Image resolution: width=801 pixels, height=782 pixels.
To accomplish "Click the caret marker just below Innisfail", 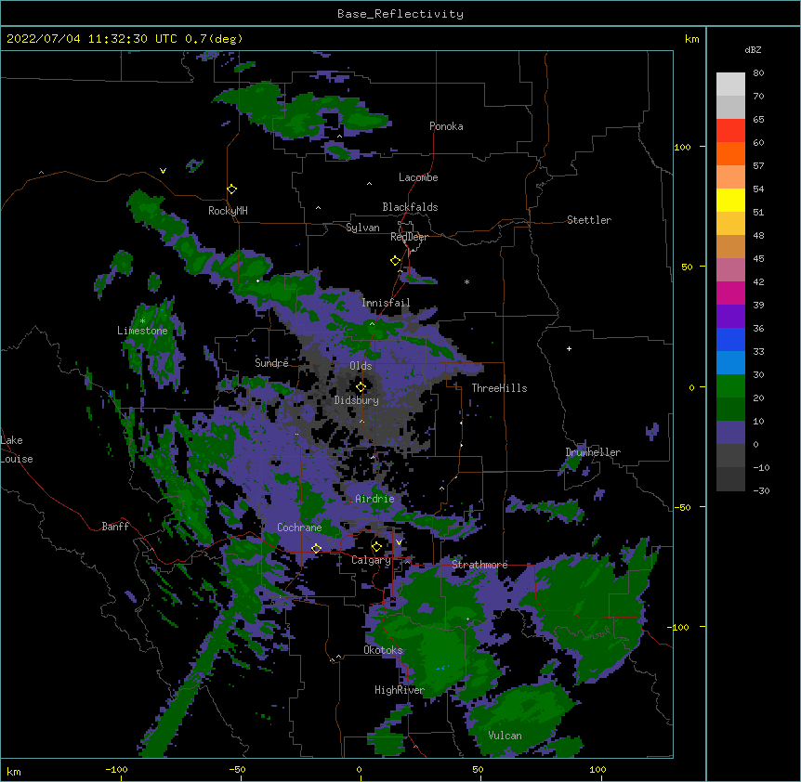I will tap(372, 323).
